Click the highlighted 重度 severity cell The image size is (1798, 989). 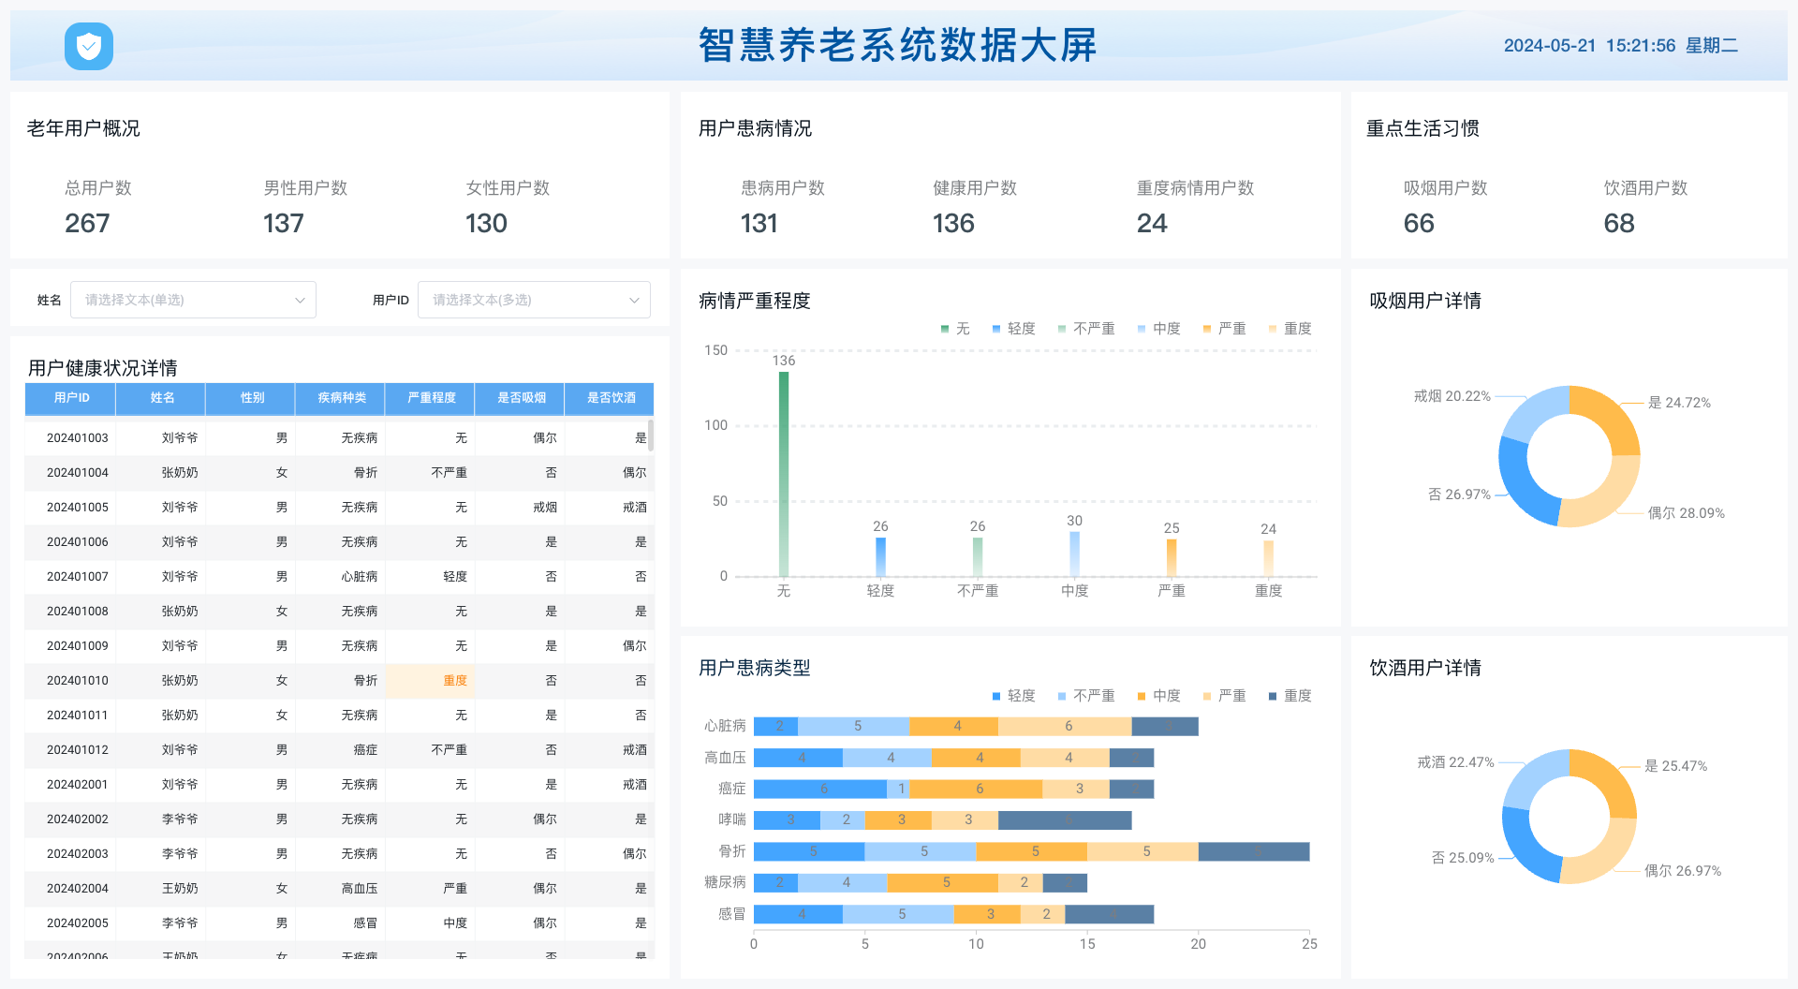coord(454,681)
